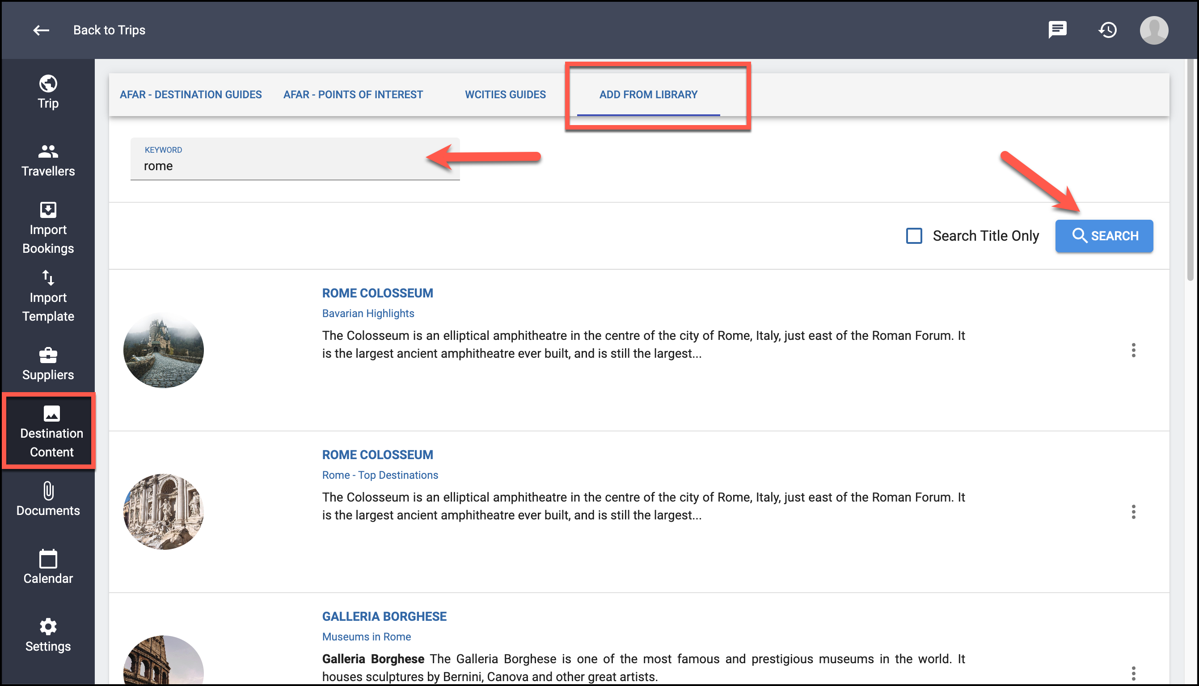
Task: Click the Keyword input field
Action: (x=295, y=159)
